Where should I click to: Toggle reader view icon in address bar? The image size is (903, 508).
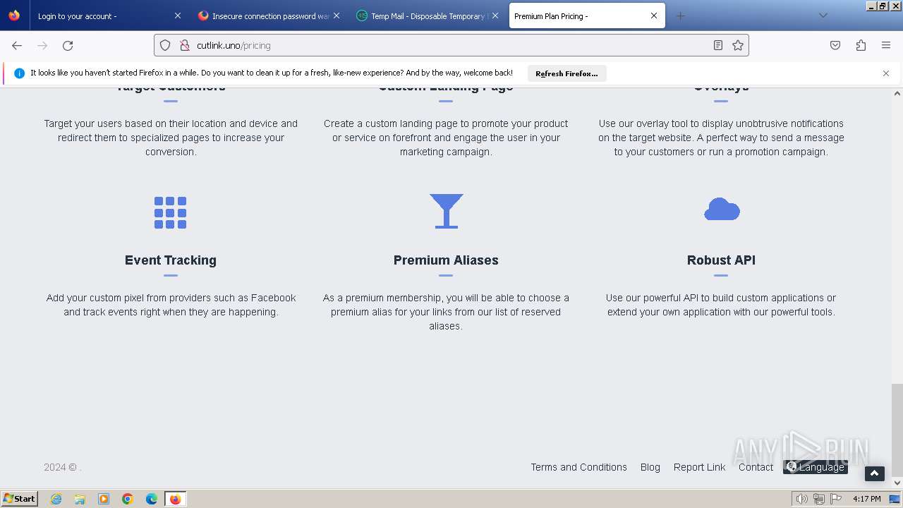tap(718, 45)
